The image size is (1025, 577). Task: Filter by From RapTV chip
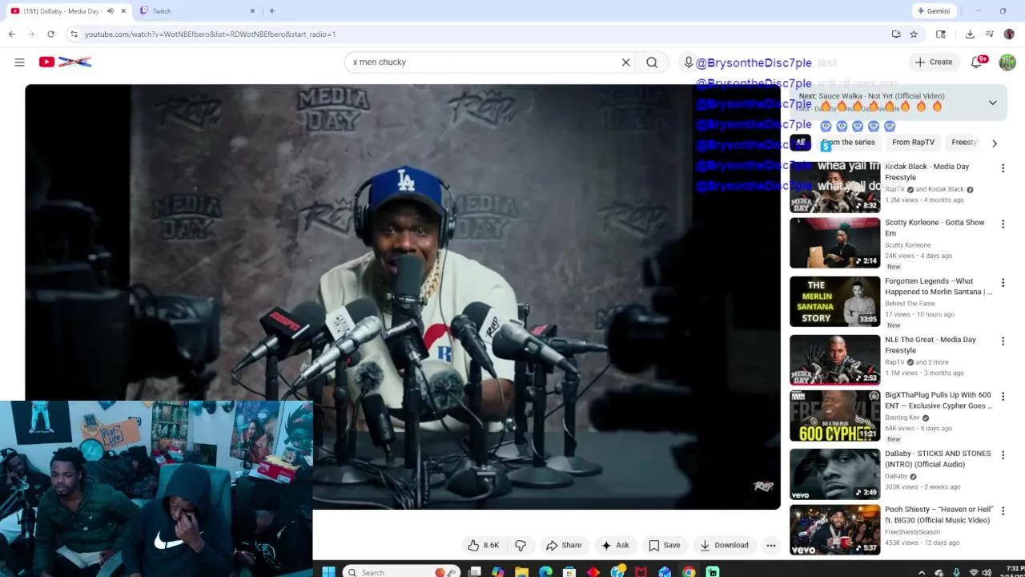coord(913,143)
